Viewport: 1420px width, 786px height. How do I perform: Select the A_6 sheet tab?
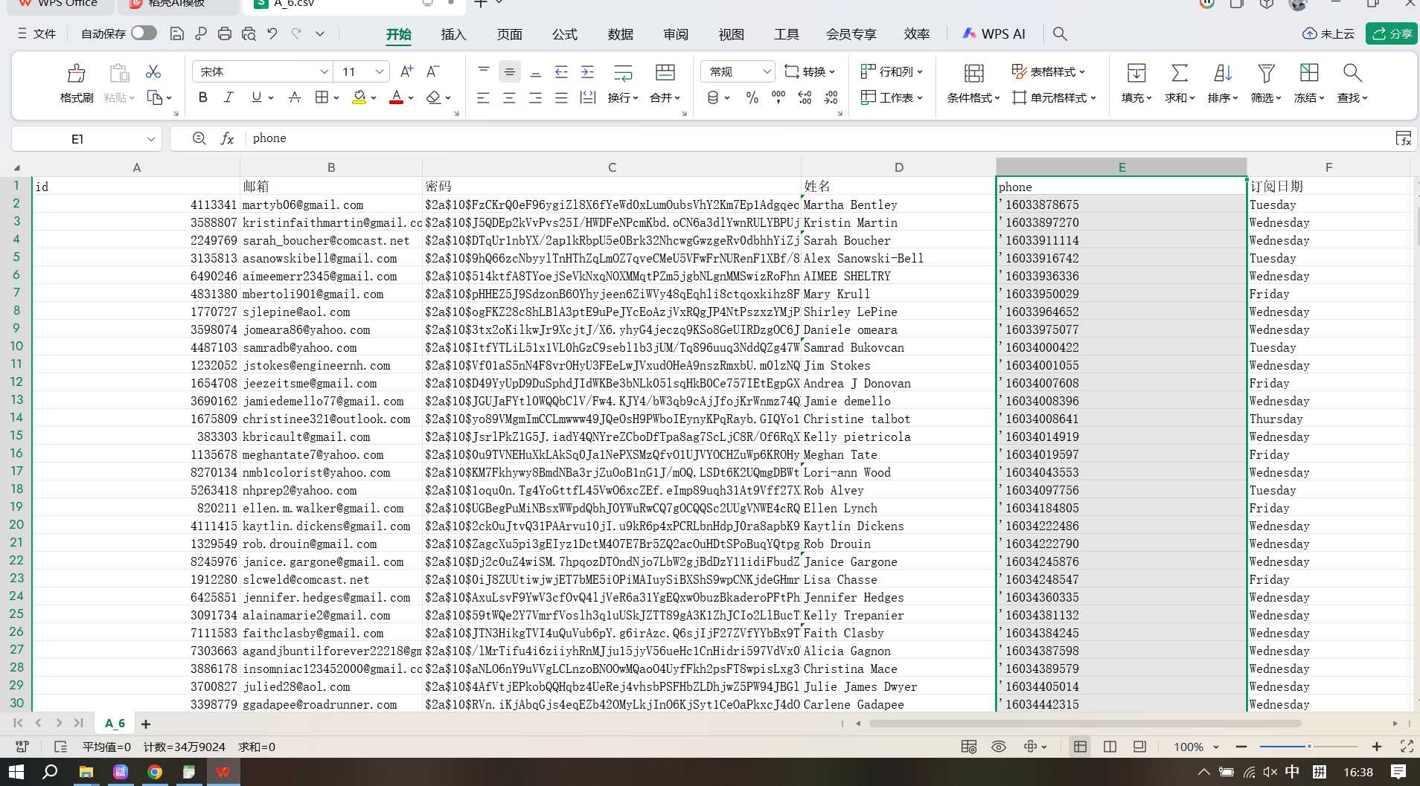click(115, 724)
